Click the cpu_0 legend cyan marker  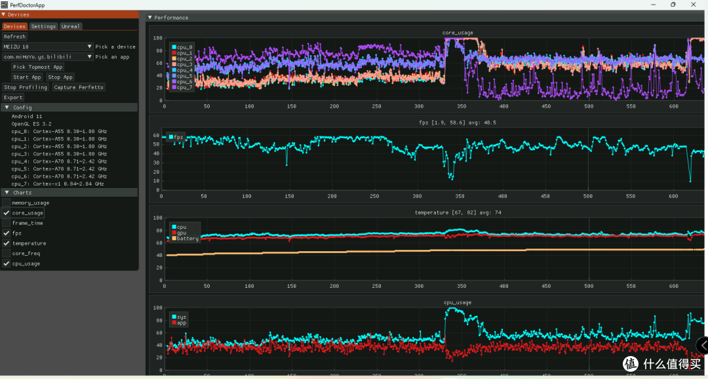[x=174, y=47]
